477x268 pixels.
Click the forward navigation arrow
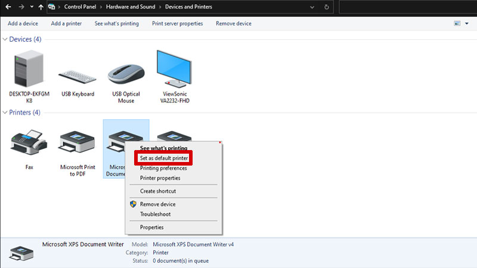(21, 7)
